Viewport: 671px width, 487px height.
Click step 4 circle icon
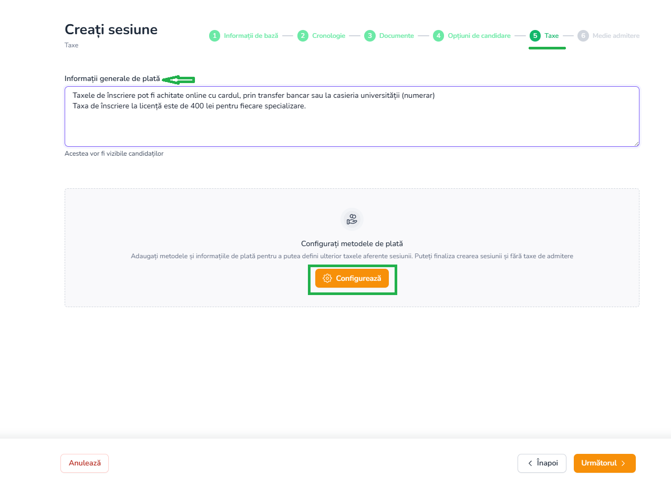point(438,36)
